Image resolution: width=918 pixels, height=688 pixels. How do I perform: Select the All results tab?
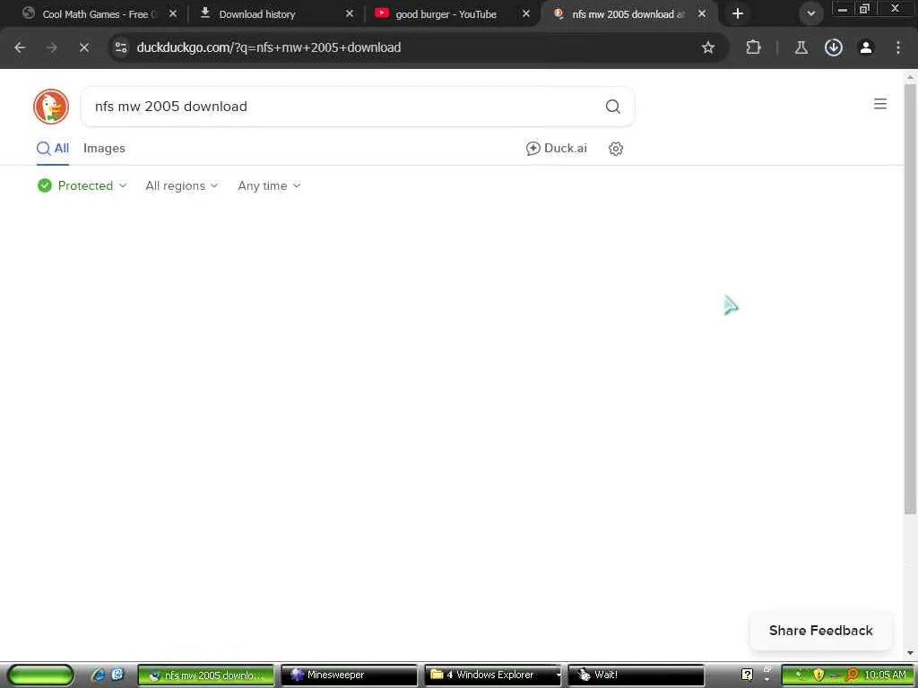[x=53, y=149]
